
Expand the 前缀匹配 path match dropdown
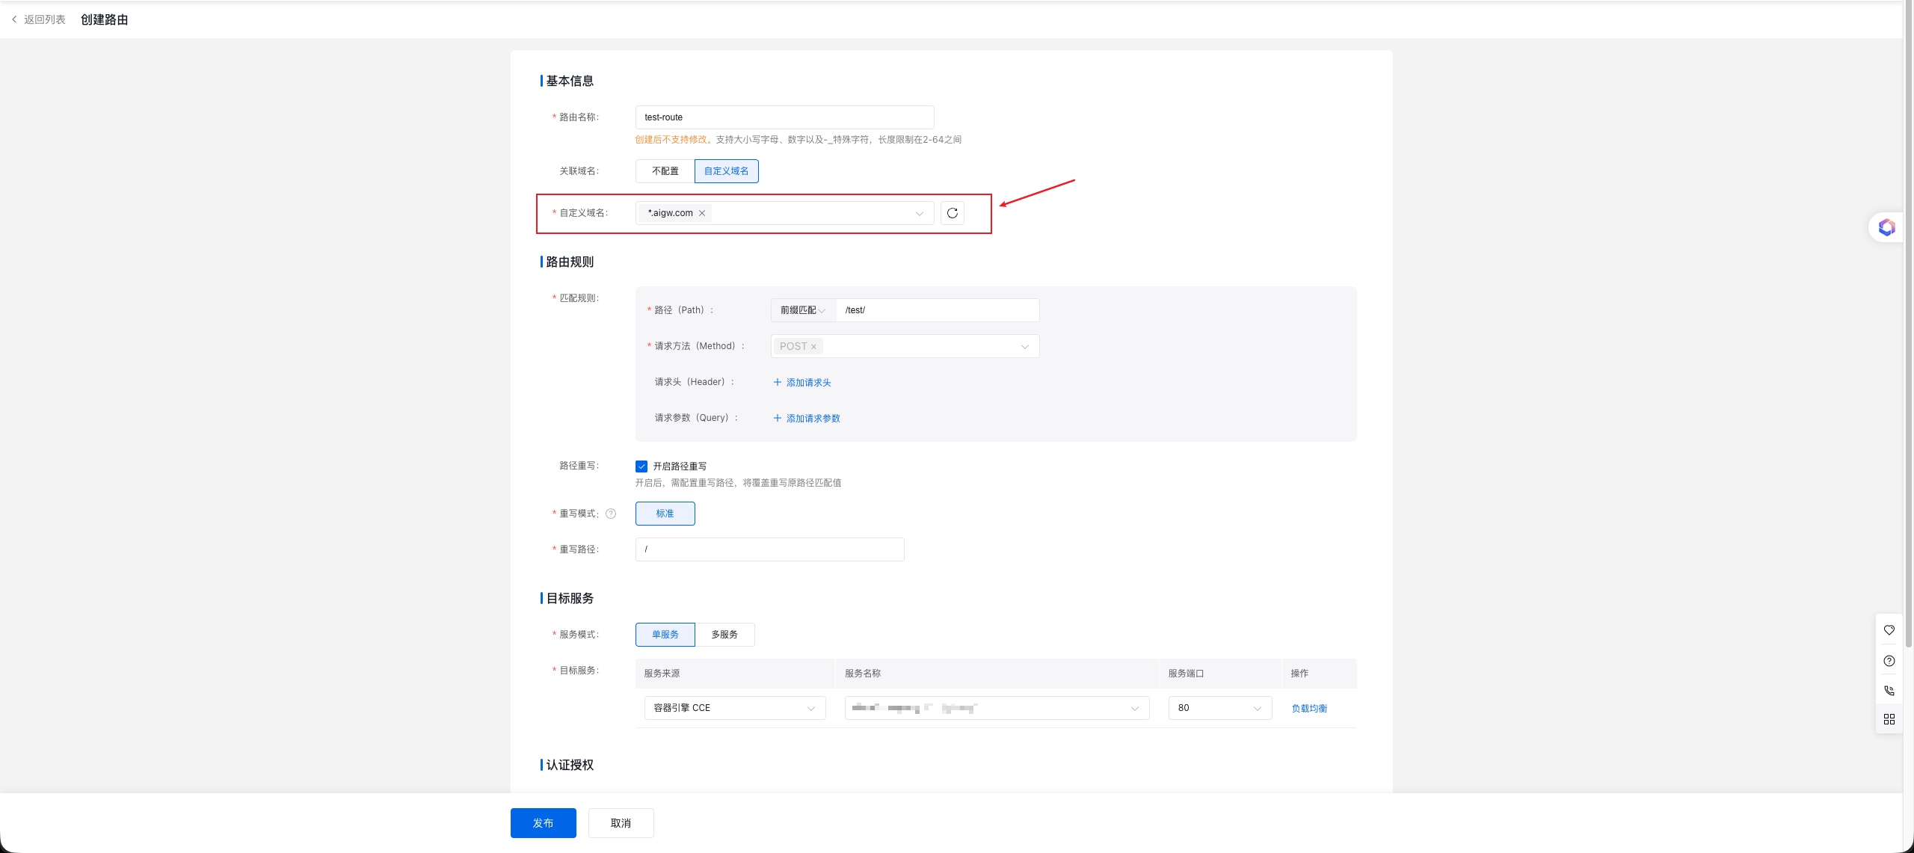click(803, 310)
